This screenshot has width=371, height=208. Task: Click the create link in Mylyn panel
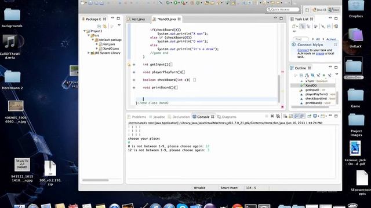[320, 54]
